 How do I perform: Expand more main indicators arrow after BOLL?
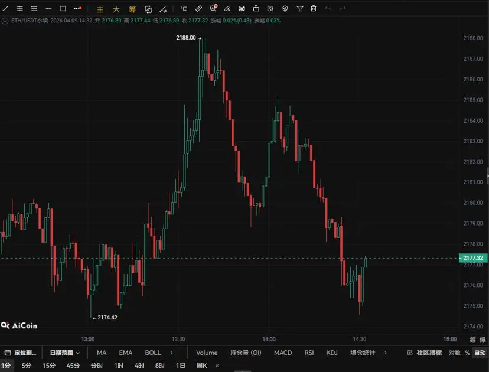171,353
